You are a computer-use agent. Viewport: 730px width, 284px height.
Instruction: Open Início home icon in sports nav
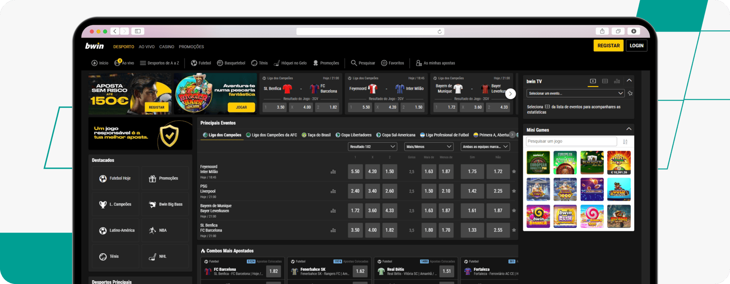(100, 63)
